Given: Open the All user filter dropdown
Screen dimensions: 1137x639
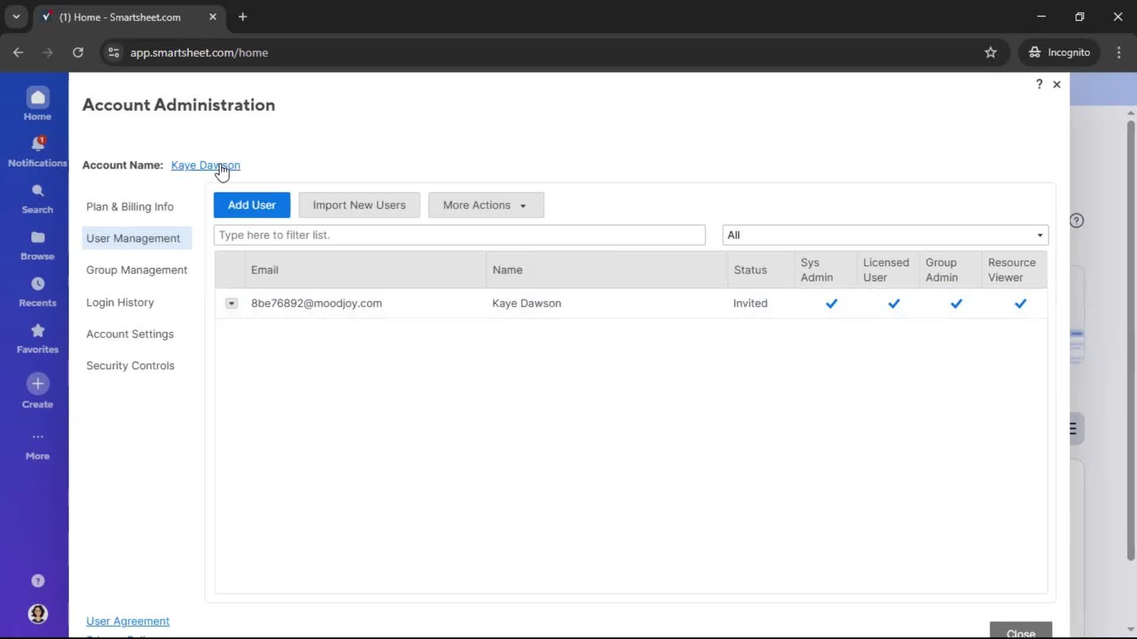Looking at the screenshot, I should [885, 235].
